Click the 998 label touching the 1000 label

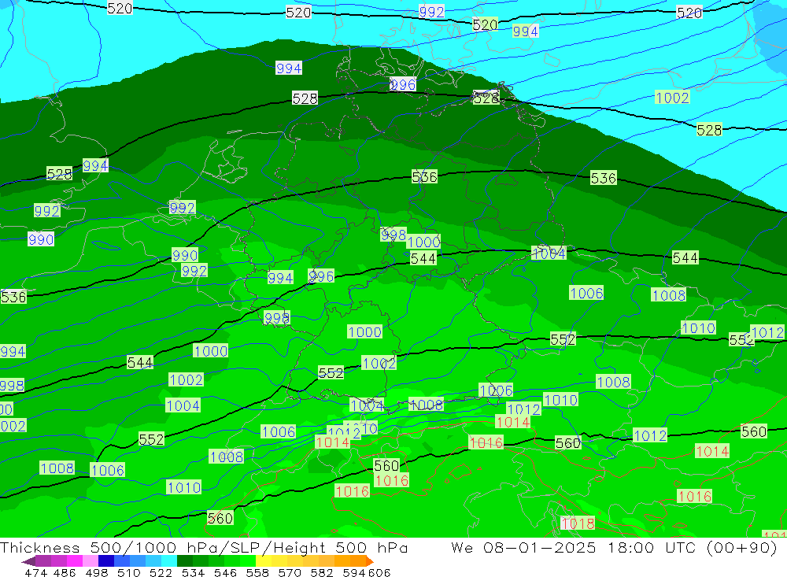pyautogui.click(x=393, y=235)
